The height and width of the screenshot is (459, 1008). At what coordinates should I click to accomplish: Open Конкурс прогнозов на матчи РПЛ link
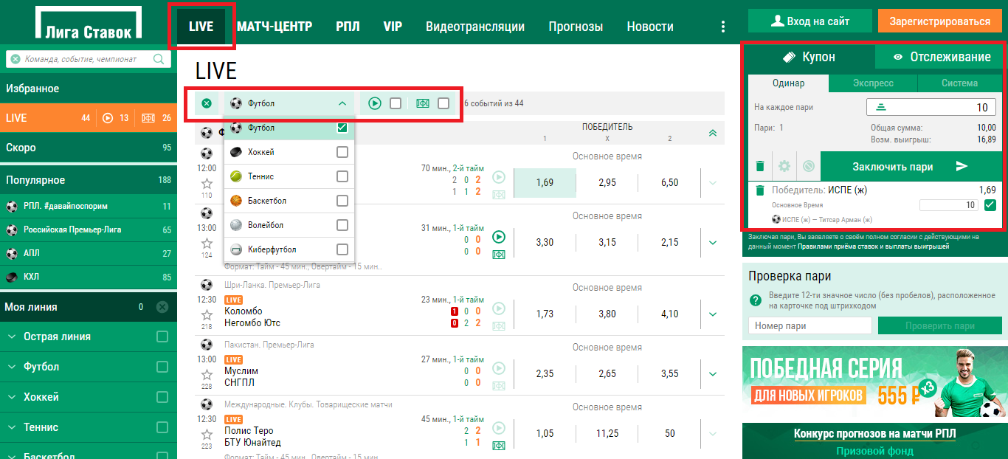tap(874, 434)
